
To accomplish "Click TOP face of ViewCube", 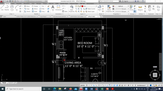I will click(x=155, y=75).
